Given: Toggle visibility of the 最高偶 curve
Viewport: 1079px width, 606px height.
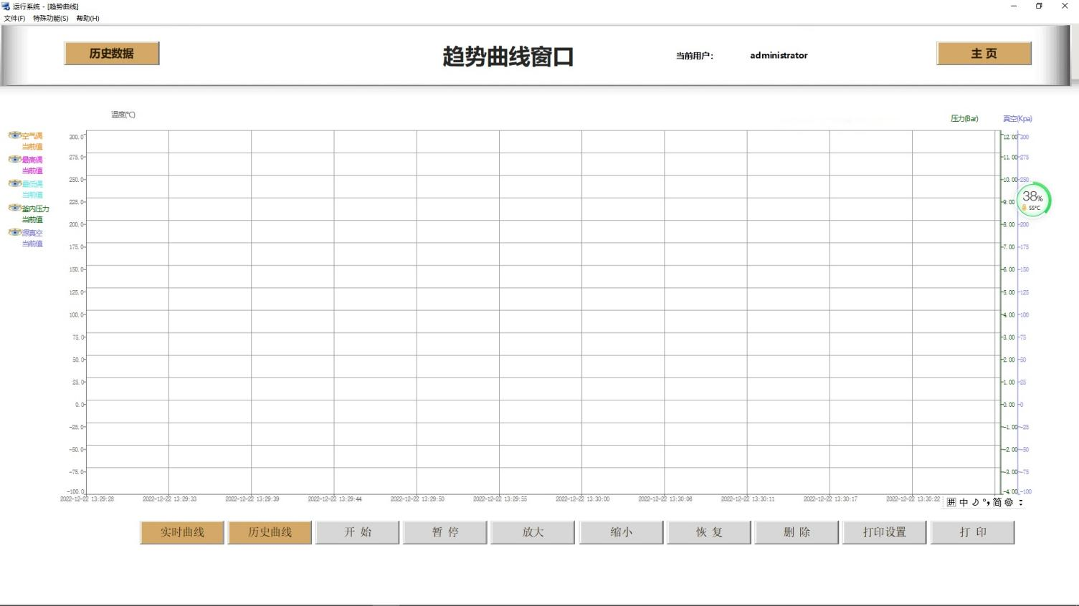Looking at the screenshot, I should pos(14,159).
